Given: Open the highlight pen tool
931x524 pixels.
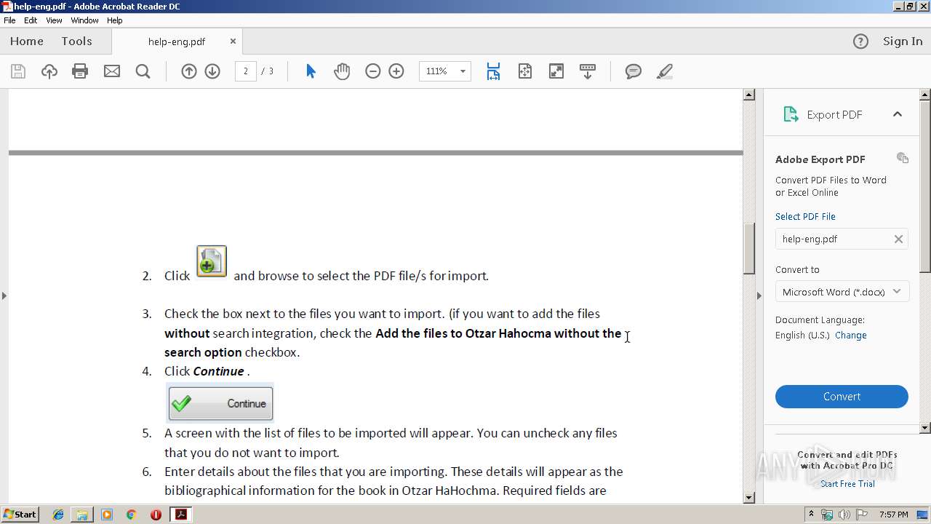Looking at the screenshot, I should [664, 71].
